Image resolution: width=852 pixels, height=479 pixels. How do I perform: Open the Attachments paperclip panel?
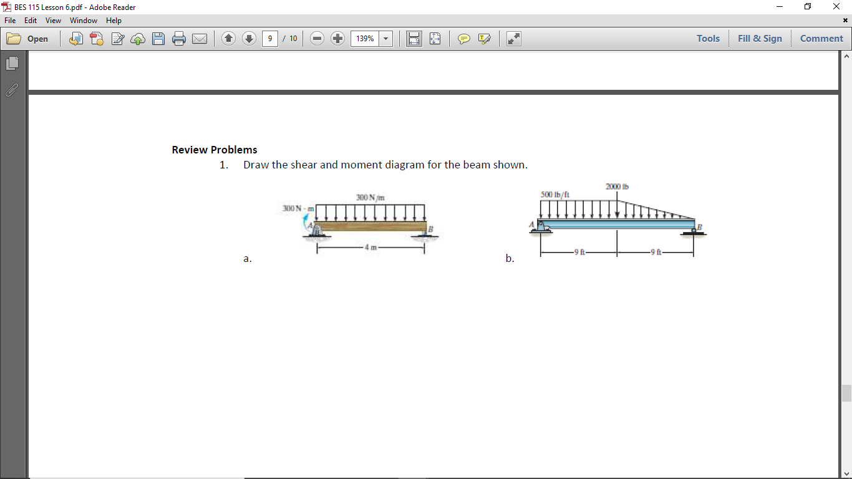click(x=11, y=90)
